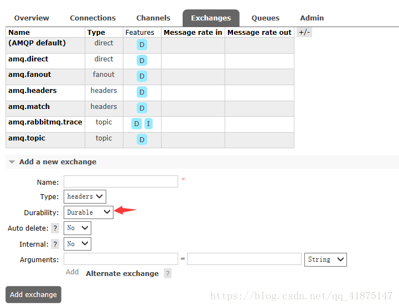
Task: Toggle table columns with +/- button
Action: pyautogui.click(x=304, y=32)
